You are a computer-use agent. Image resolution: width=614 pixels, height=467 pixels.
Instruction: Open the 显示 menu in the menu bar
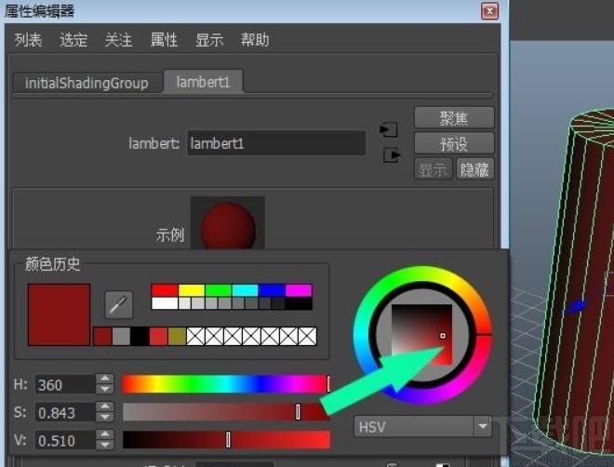point(209,40)
